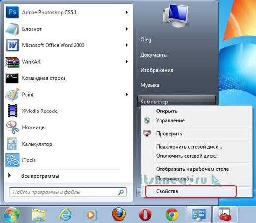Select Переименовать in context menu
Screen dimensions: 256x223
tap(175, 179)
